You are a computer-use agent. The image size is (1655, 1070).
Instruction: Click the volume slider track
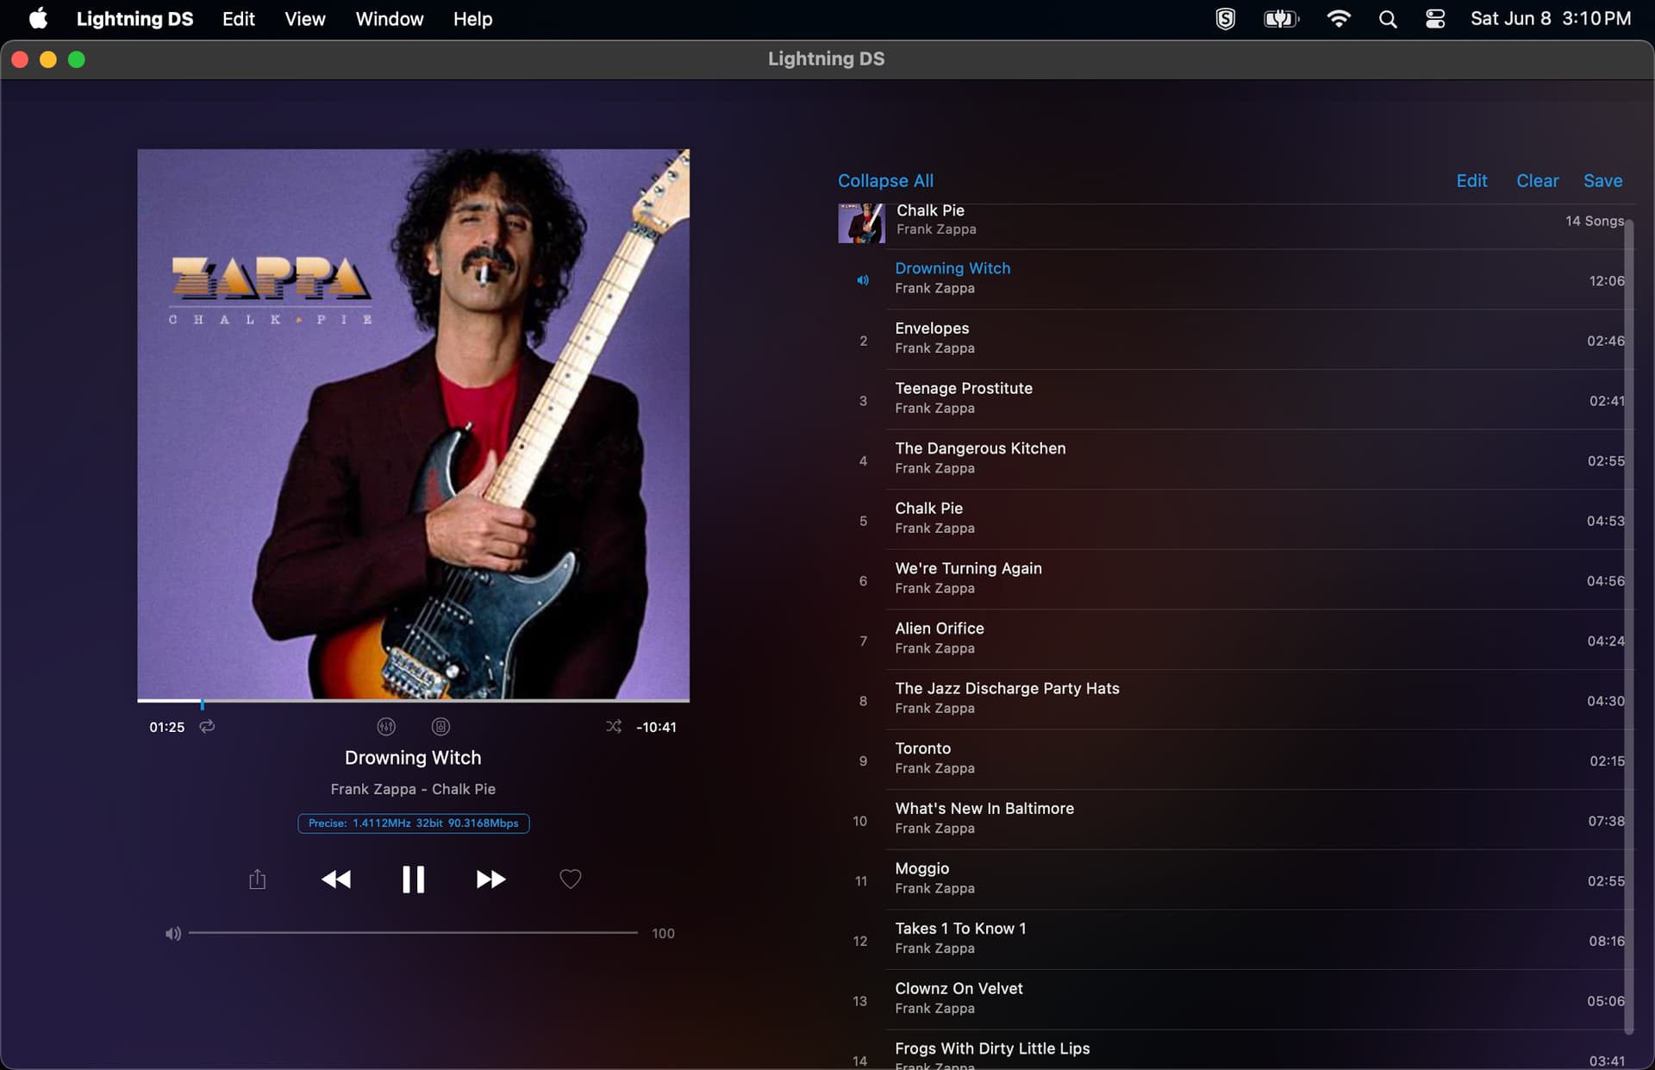pyautogui.click(x=413, y=933)
